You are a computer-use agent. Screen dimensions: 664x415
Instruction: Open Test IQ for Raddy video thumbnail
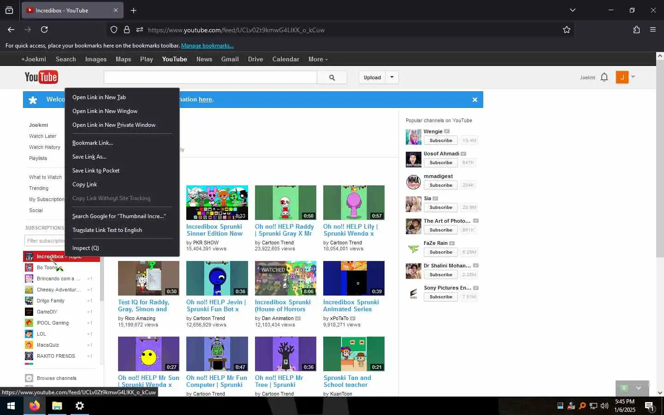148,278
